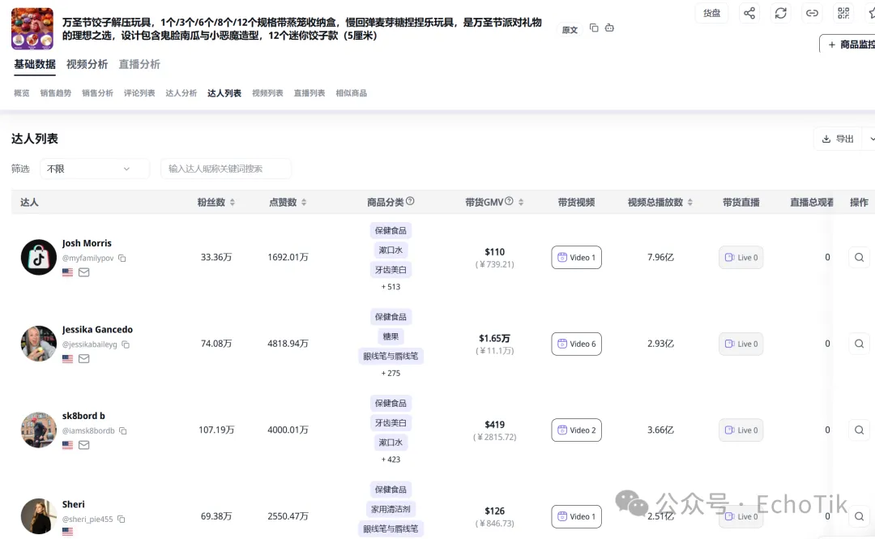Focus the 输入达人昵称关键词搜索 field
Image resolution: width=875 pixels, height=539 pixels.
pos(226,169)
